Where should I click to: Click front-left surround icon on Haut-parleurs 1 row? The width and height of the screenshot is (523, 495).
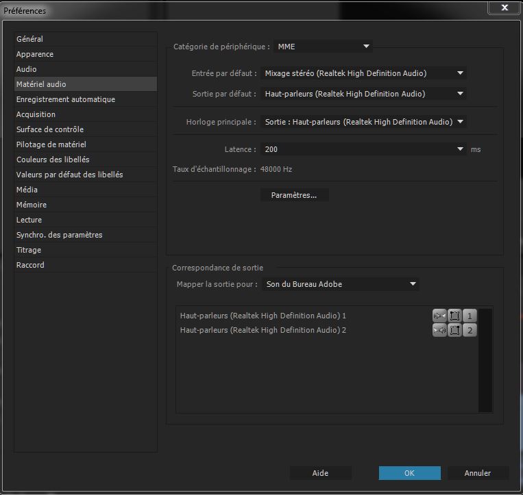454,316
